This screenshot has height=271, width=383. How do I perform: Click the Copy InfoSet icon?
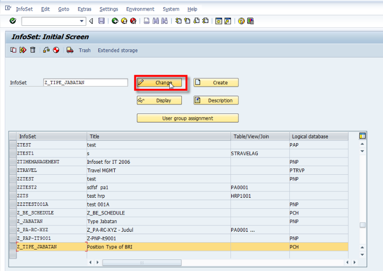(13, 50)
